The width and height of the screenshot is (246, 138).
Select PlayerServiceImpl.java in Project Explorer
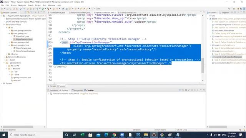(x=24, y=51)
